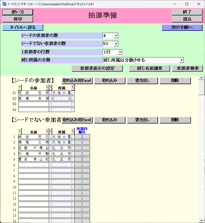Screen dimensions: 205x223
Task: Click non-seed section 取り込み用Excel button
Action: [x=77, y=120]
